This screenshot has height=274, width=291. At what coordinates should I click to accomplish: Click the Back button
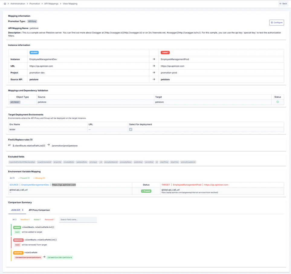pyautogui.click(x=283, y=4)
